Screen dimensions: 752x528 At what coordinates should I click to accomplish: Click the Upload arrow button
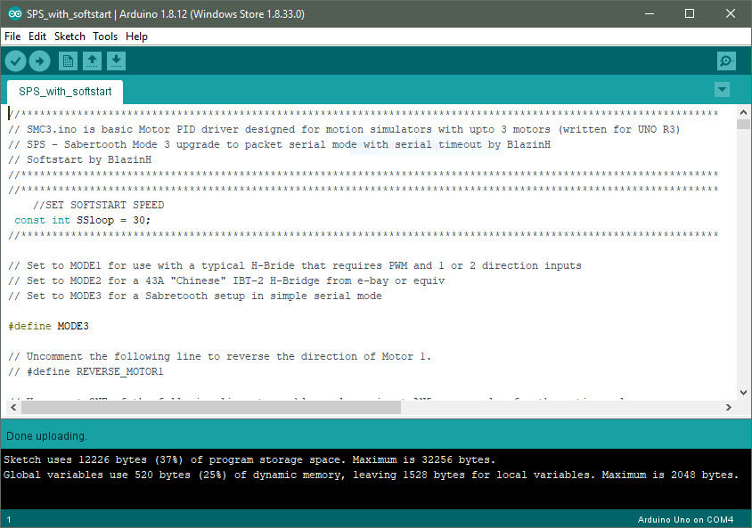tap(39, 61)
